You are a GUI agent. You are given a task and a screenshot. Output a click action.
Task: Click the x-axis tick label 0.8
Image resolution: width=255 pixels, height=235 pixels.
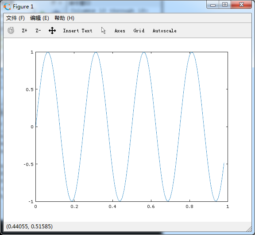point(189,207)
